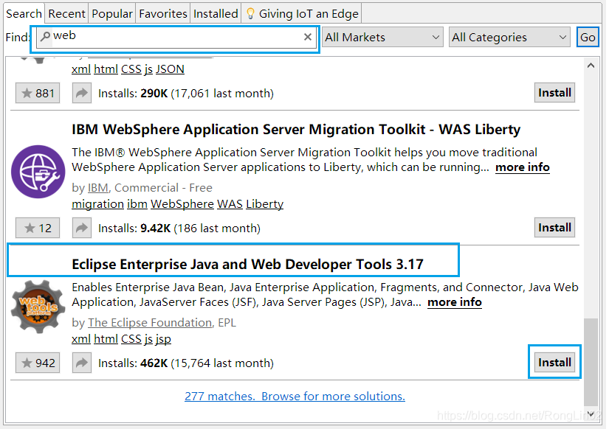Screen dimensions: 609x429
Task: Open the Giving IoT an Edge tab
Action: point(302,14)
